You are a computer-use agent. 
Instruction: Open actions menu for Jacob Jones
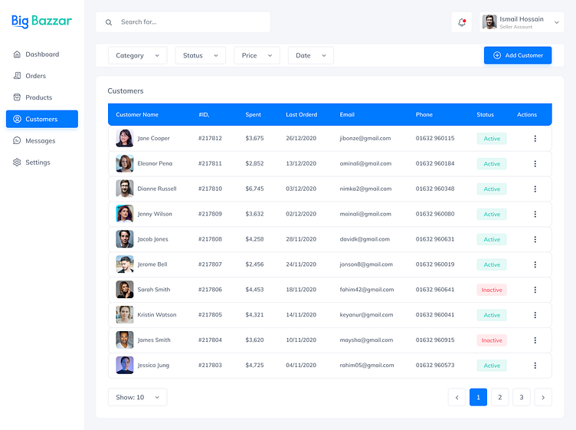coord(535,239)
